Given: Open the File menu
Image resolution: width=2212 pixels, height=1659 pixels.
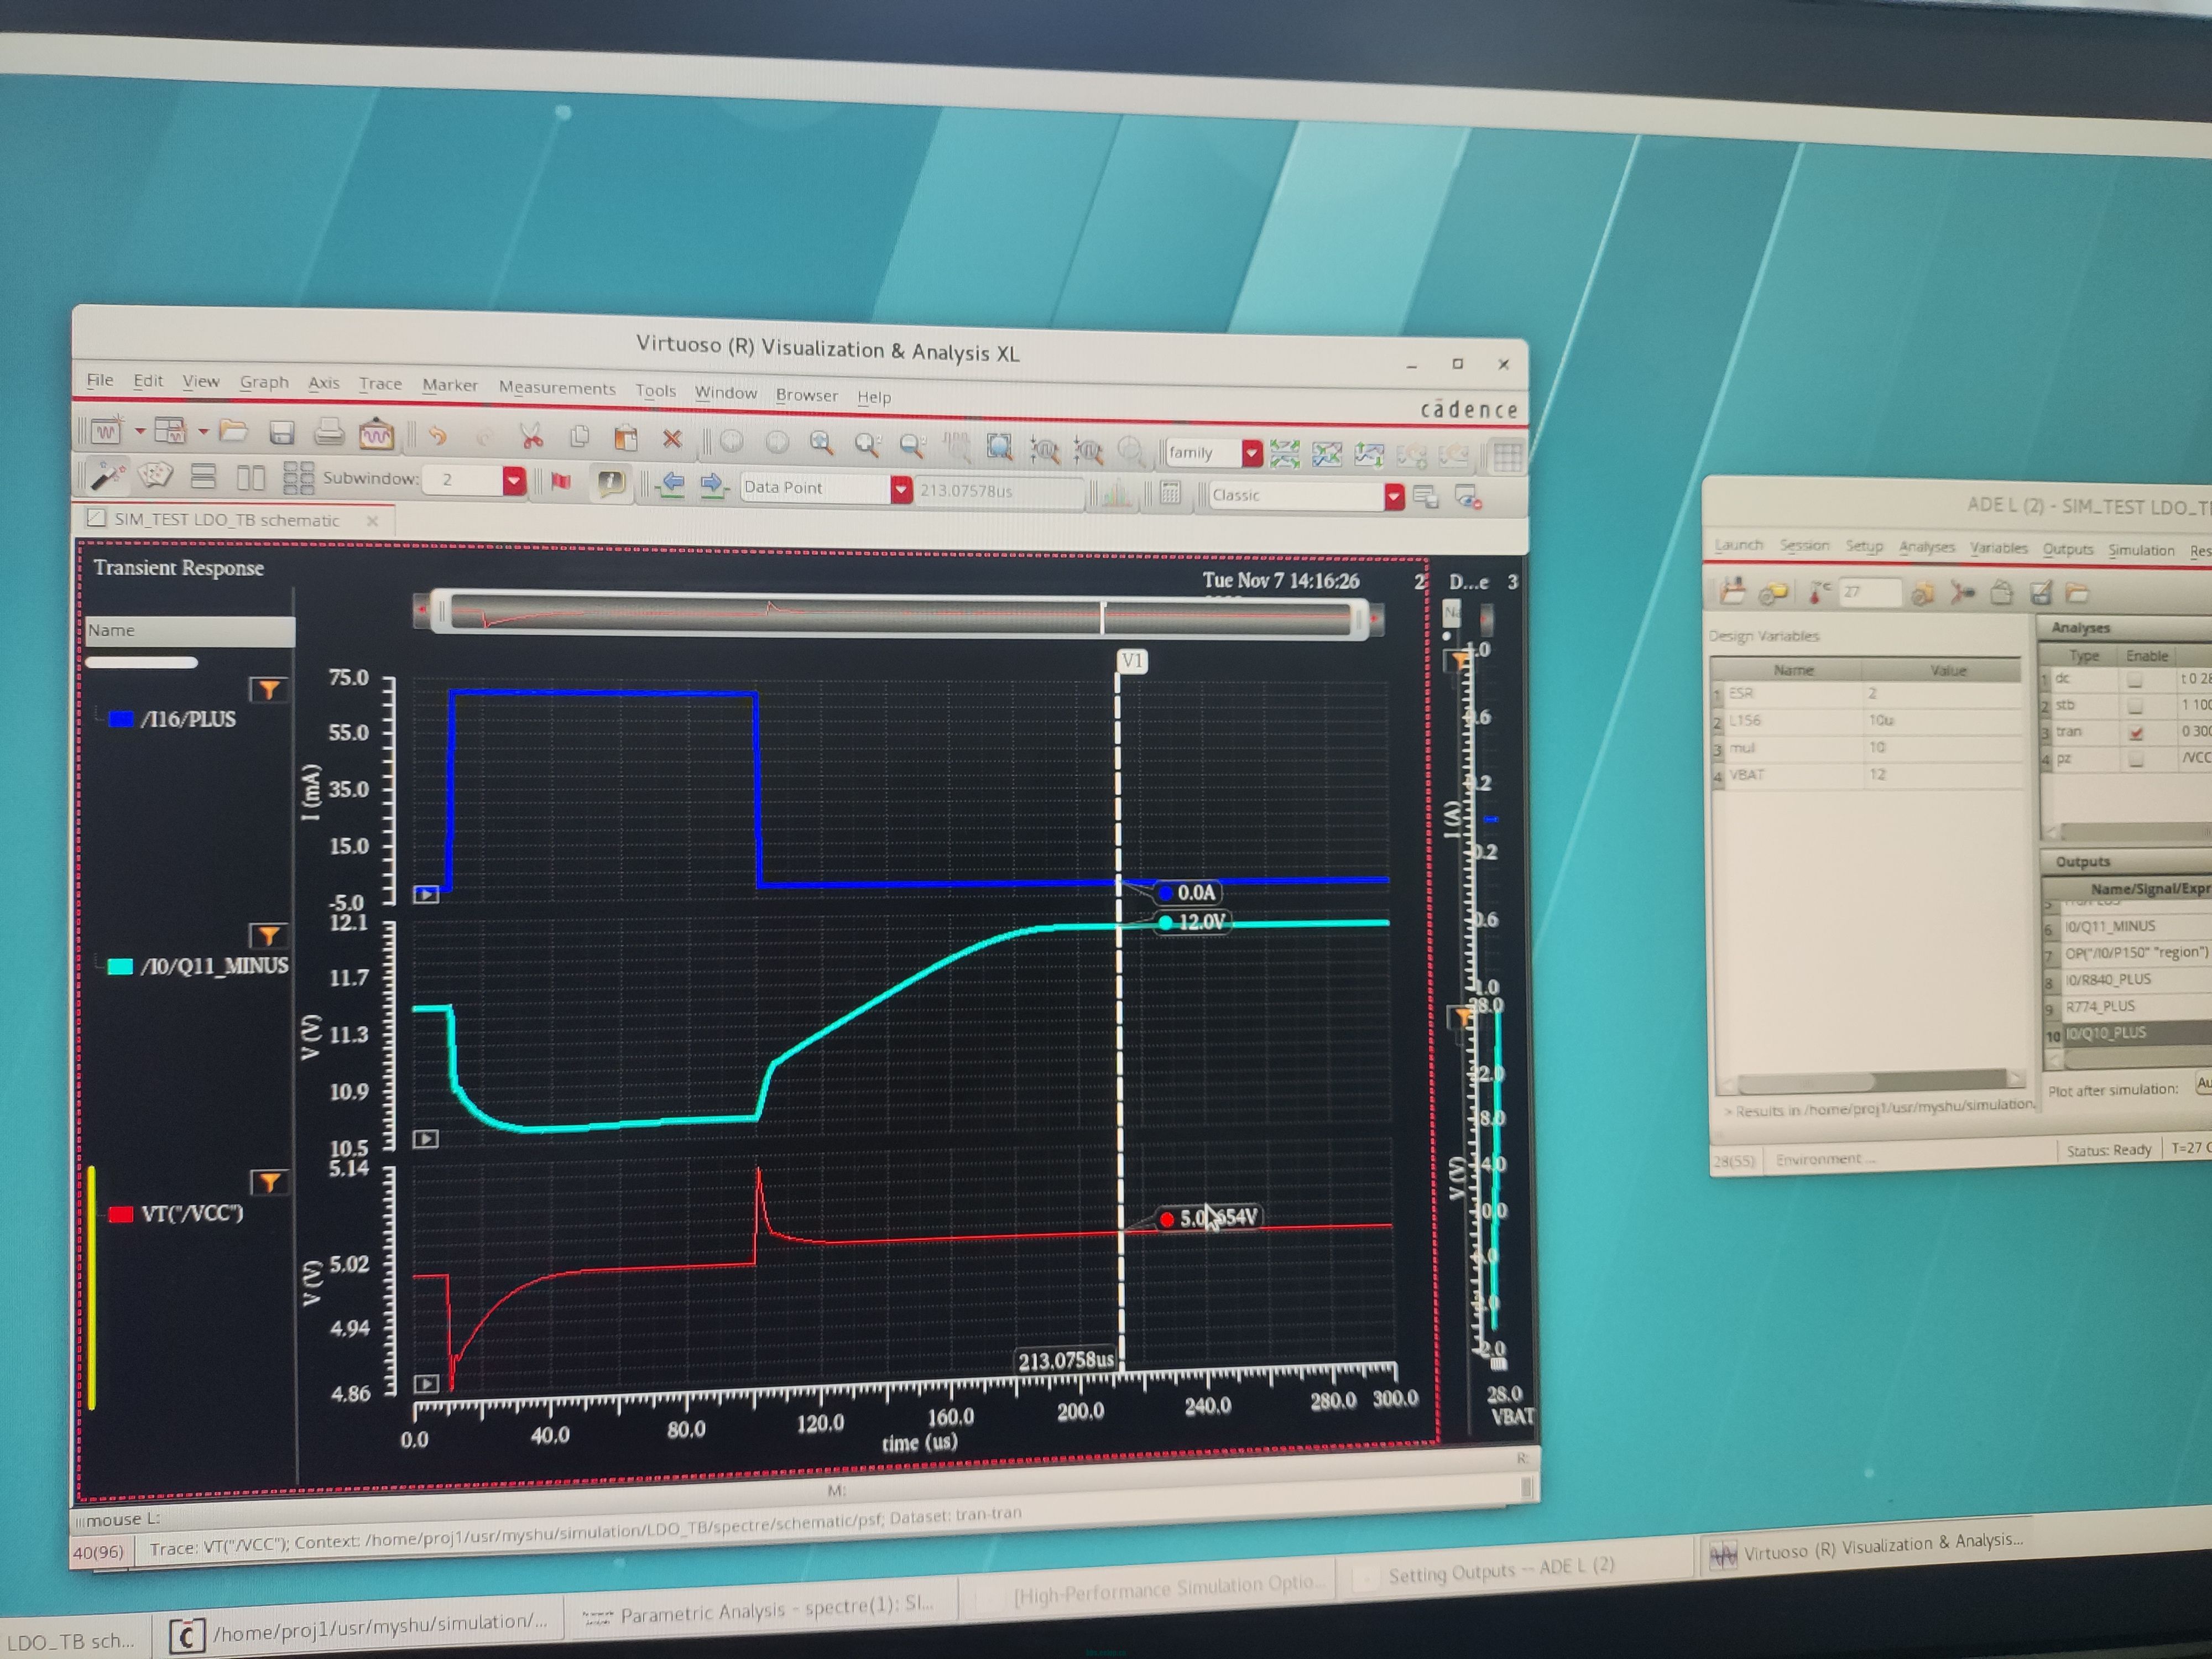Looking at the screenshot, I should tap(100, 380).
